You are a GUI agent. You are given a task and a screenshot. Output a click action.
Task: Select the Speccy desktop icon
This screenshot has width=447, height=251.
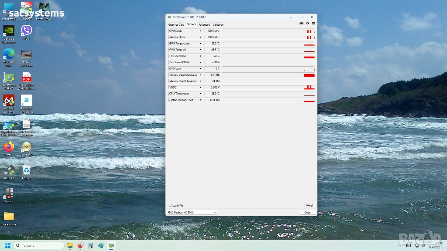point(9,196)
